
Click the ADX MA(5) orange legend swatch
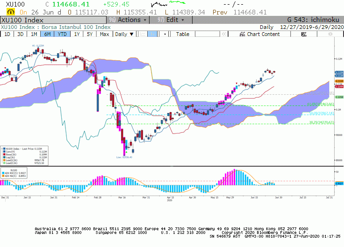pos(3,176)
